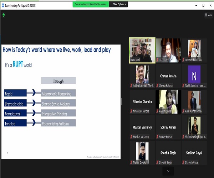Click muted mic icon for Sourav Kumar
This screenshot has width=214, height=178.
tap(157, 137)
